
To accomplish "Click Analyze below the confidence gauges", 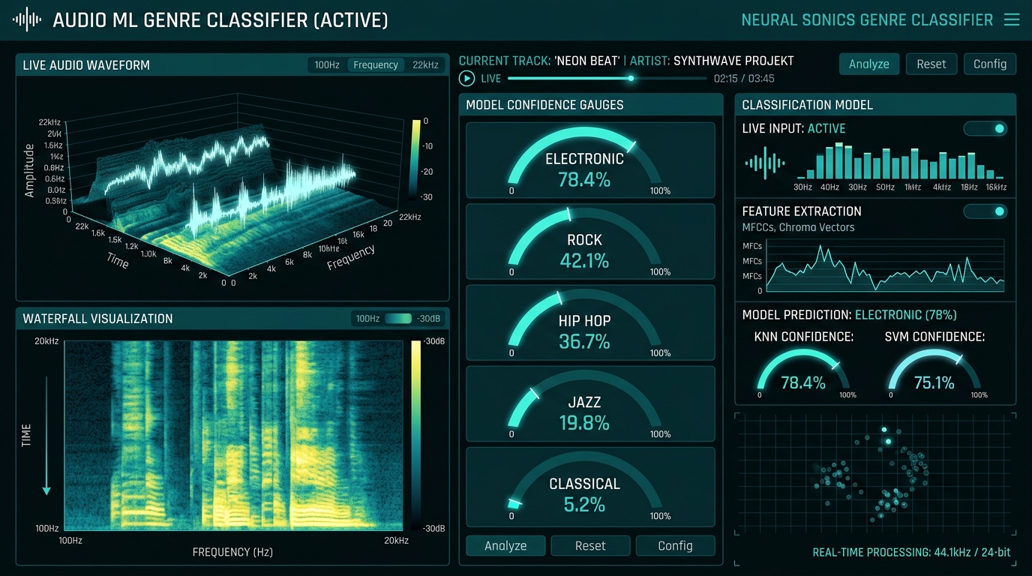I will 505,546.
